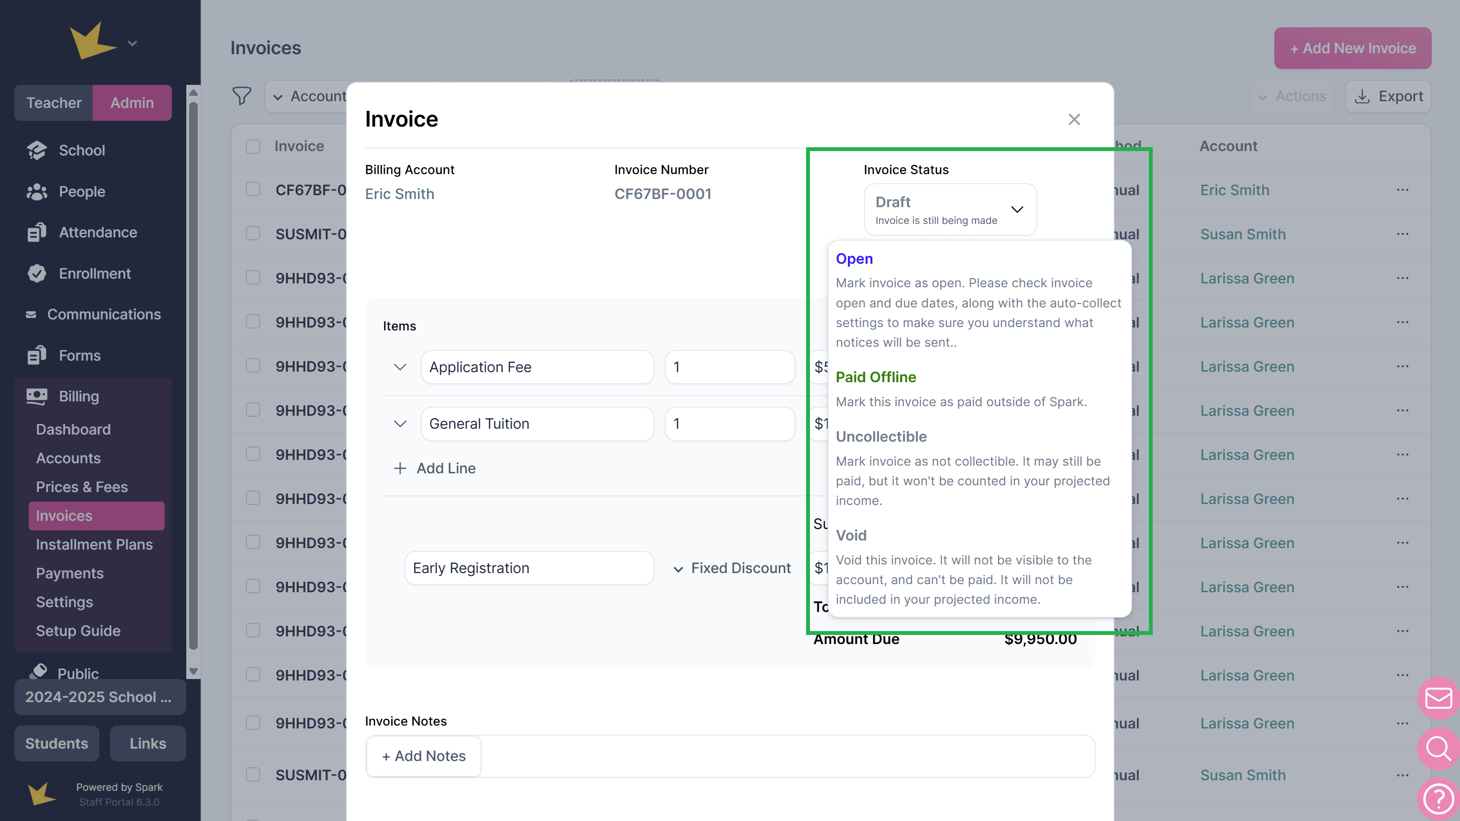The image size is (1460, 821).
Task: Expand the Application Fee line item
Action: (400, 367)
